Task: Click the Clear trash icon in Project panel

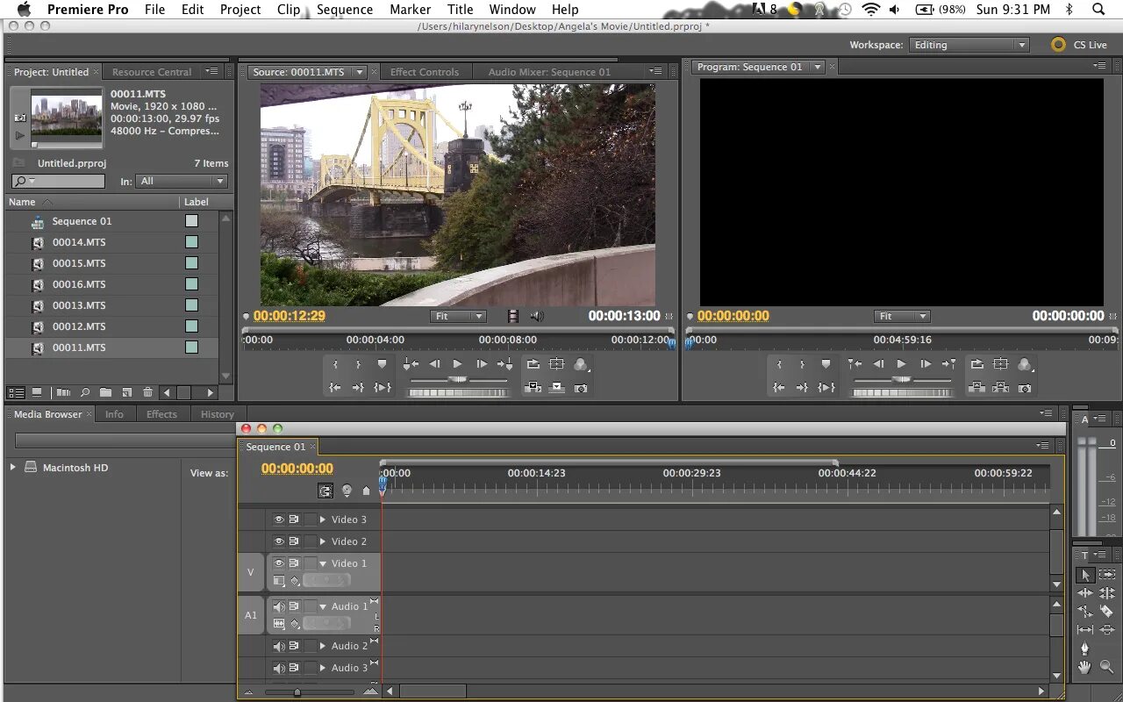Action: (147, 392)
